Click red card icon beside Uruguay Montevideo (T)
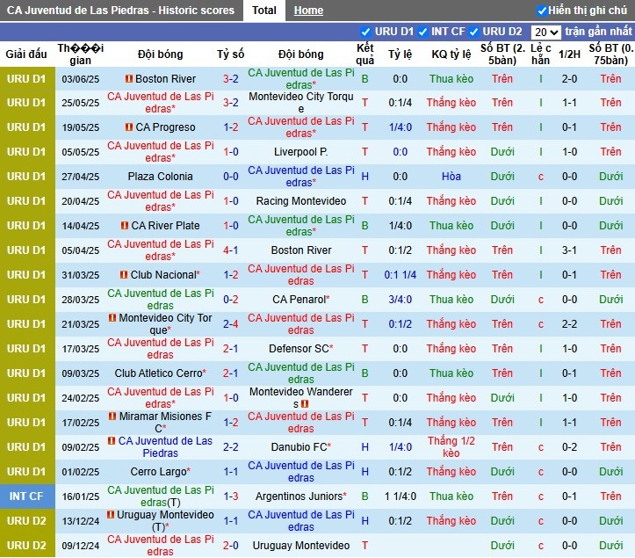The width and height of the screenshot is (635, 558). 110,515
